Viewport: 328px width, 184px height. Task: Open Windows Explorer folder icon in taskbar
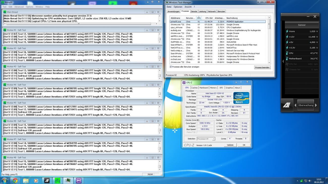(25, 180)
